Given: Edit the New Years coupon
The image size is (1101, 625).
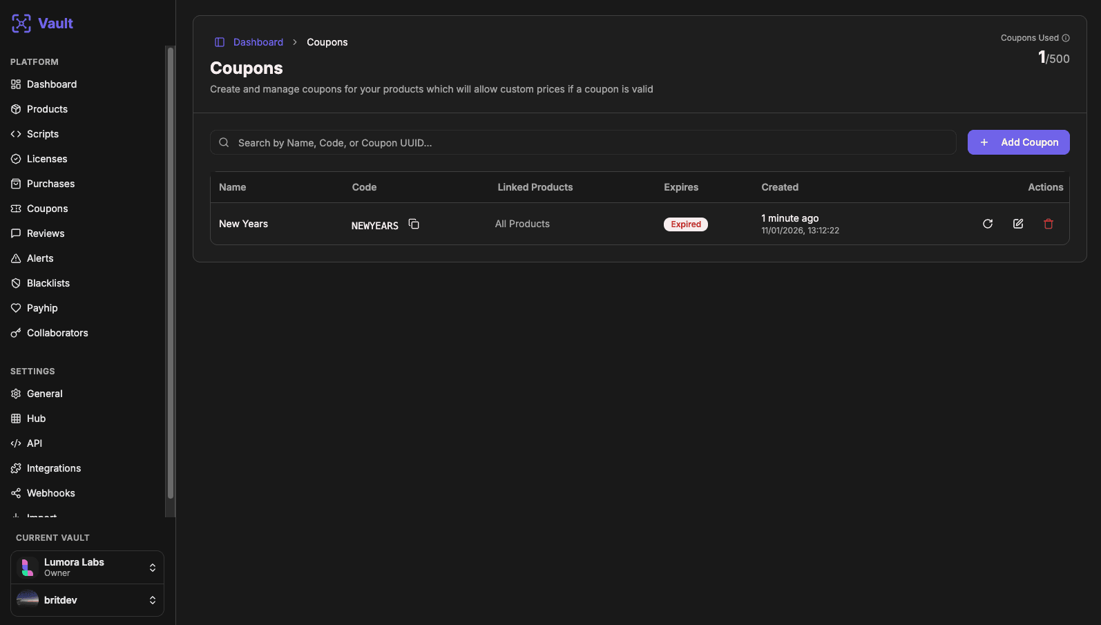Looking at the screenshot, I should point(1018,224).
